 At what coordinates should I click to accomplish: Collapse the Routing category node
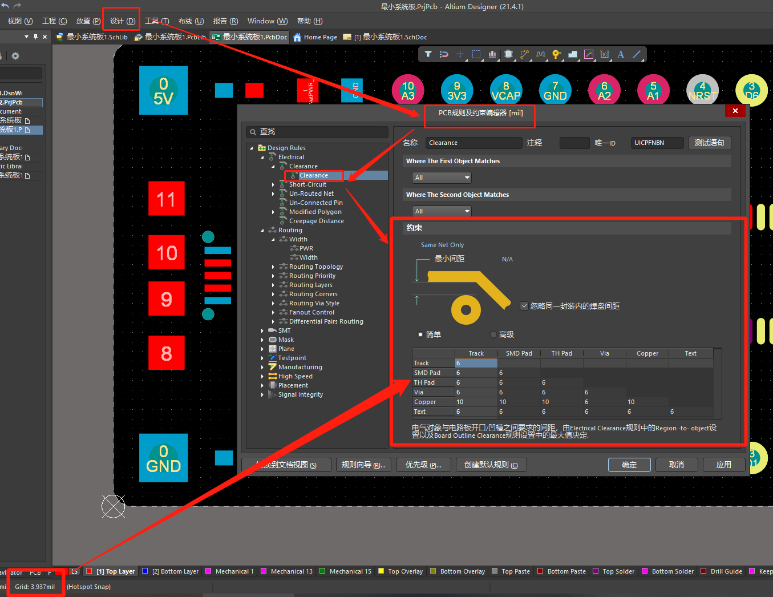pyautogui.click(x=262, y=230)
